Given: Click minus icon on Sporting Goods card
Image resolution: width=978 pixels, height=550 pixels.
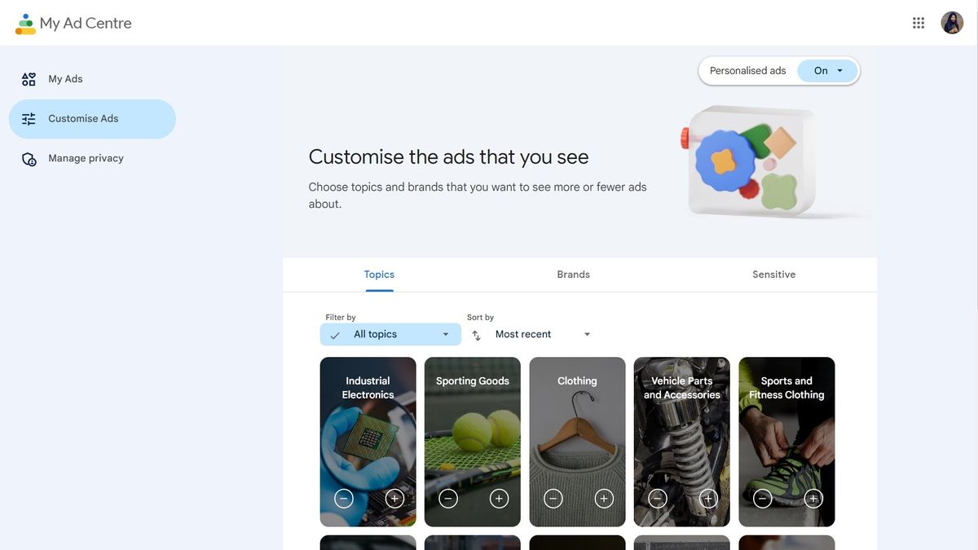Looking at the screenshot, I should click(448, 498).
